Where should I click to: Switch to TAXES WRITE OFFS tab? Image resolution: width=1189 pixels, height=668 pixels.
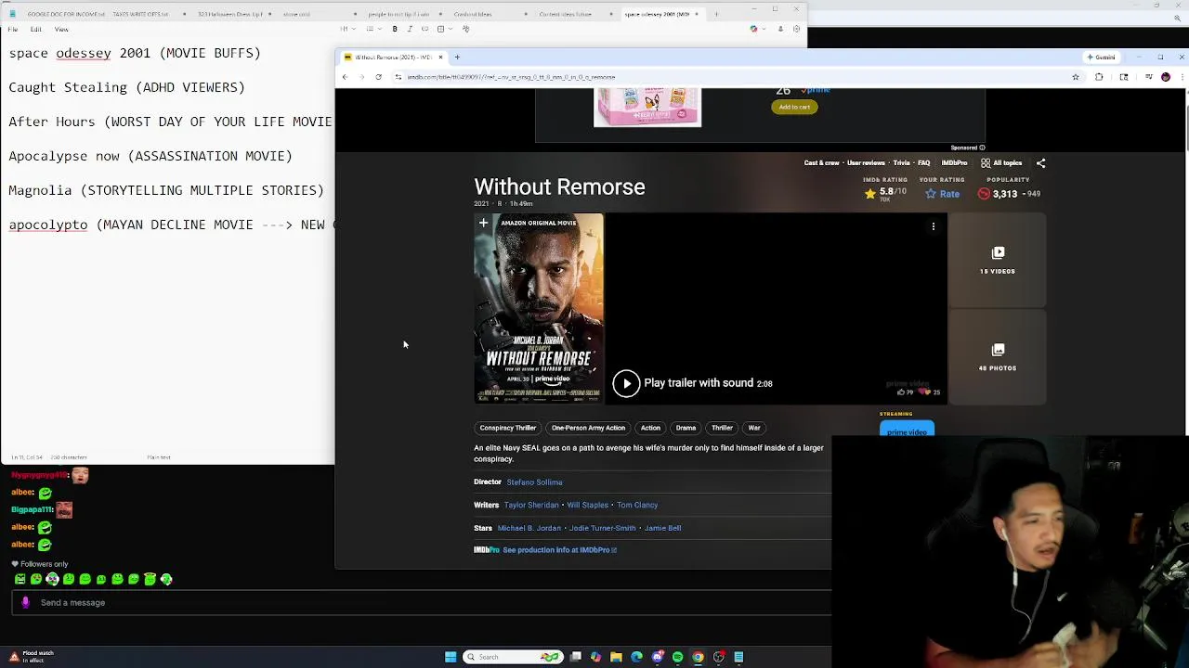click(x=140, y=14)
